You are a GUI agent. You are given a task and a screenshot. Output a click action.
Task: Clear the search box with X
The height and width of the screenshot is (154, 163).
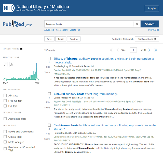coord(137,24)
